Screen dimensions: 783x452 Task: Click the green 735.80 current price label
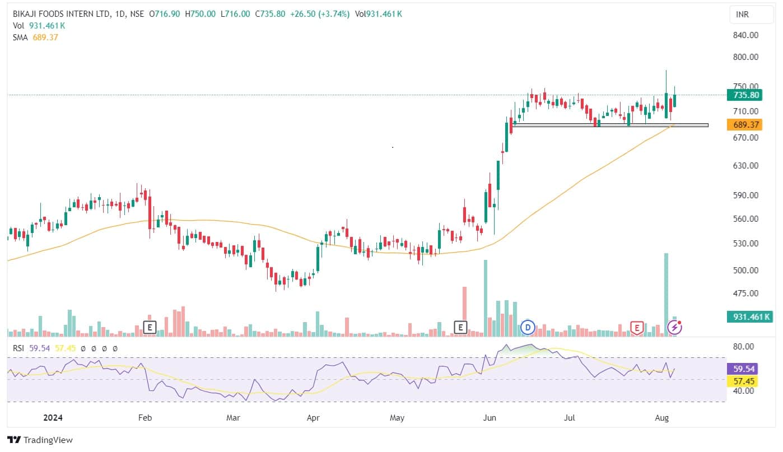coord(744,95)
